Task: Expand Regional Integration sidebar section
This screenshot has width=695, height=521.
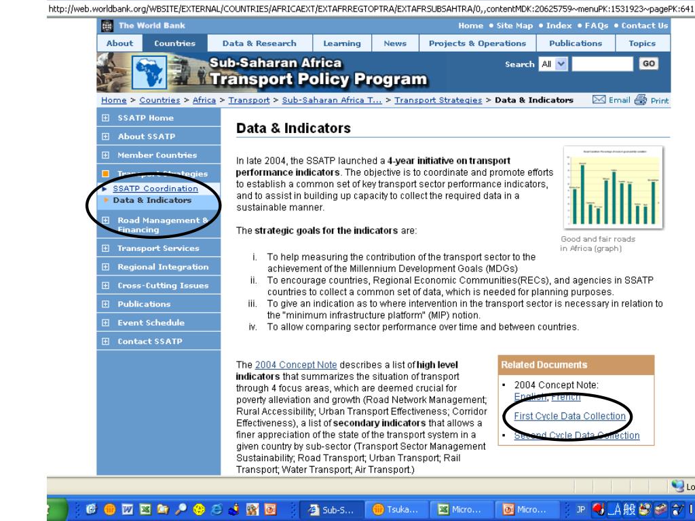Action: 105,267
